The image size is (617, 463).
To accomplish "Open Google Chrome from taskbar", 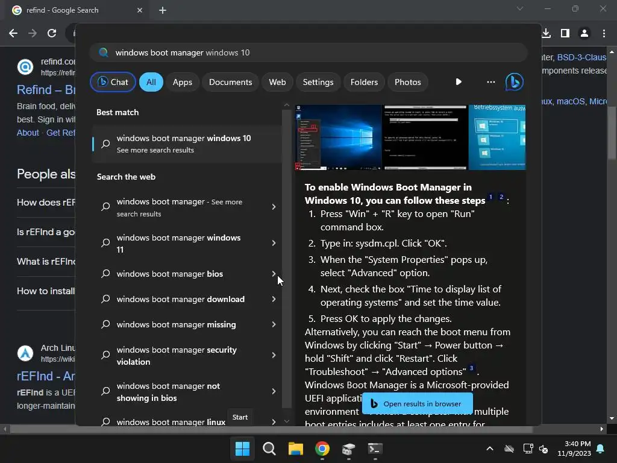I will tap(322, 449).
